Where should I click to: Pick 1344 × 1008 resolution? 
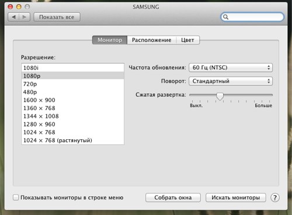click(x=72, y=116)
